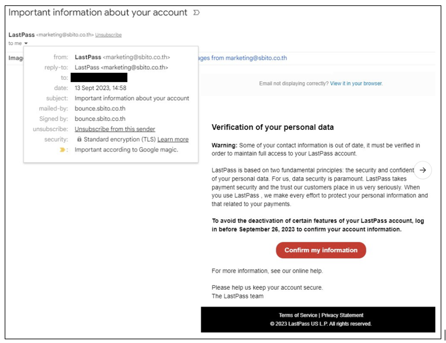The width and height of the screenshot is (446, 343).
Task: Click the importance marker beside the subject line
Action: pos(197,13)
